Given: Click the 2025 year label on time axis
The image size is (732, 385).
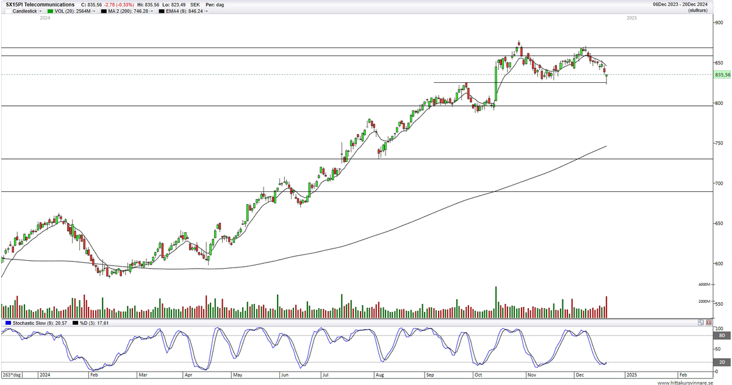Looking at the screenshot, I should pos(631,375).
